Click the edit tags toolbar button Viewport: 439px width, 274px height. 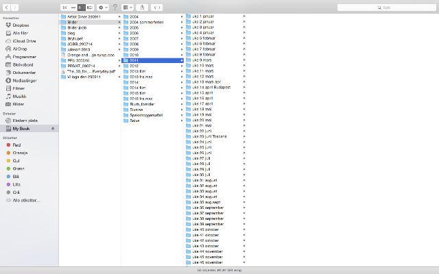click(157, 8)
